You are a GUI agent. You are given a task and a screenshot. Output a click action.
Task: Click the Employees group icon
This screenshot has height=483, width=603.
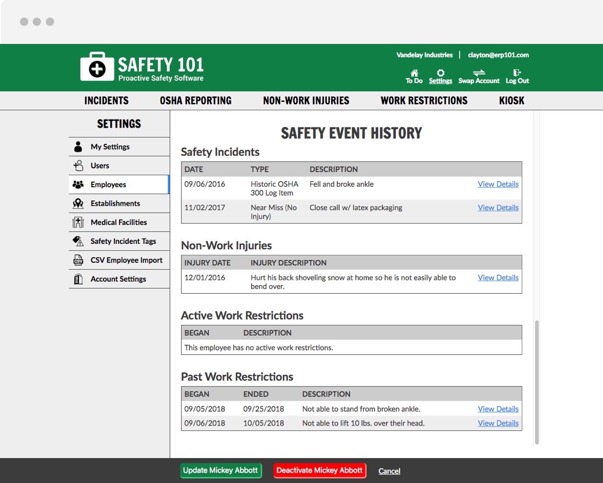coord(78,184)
